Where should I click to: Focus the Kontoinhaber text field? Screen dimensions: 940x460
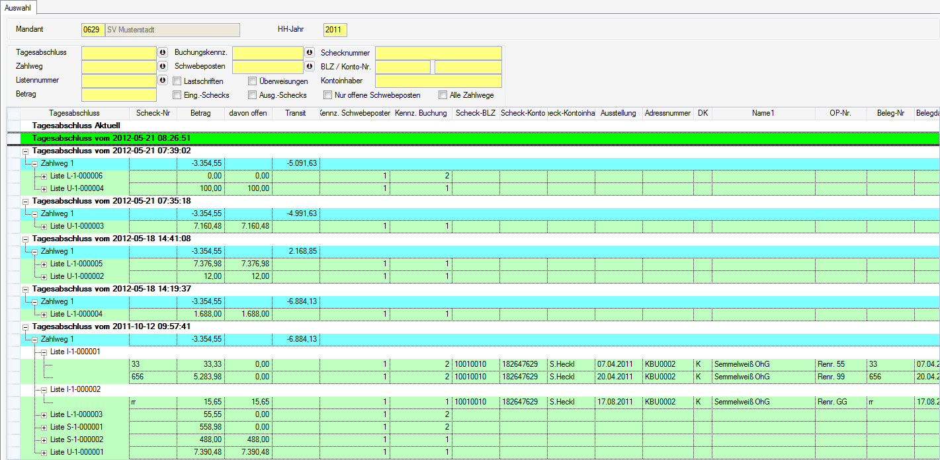tap(439, 81)
